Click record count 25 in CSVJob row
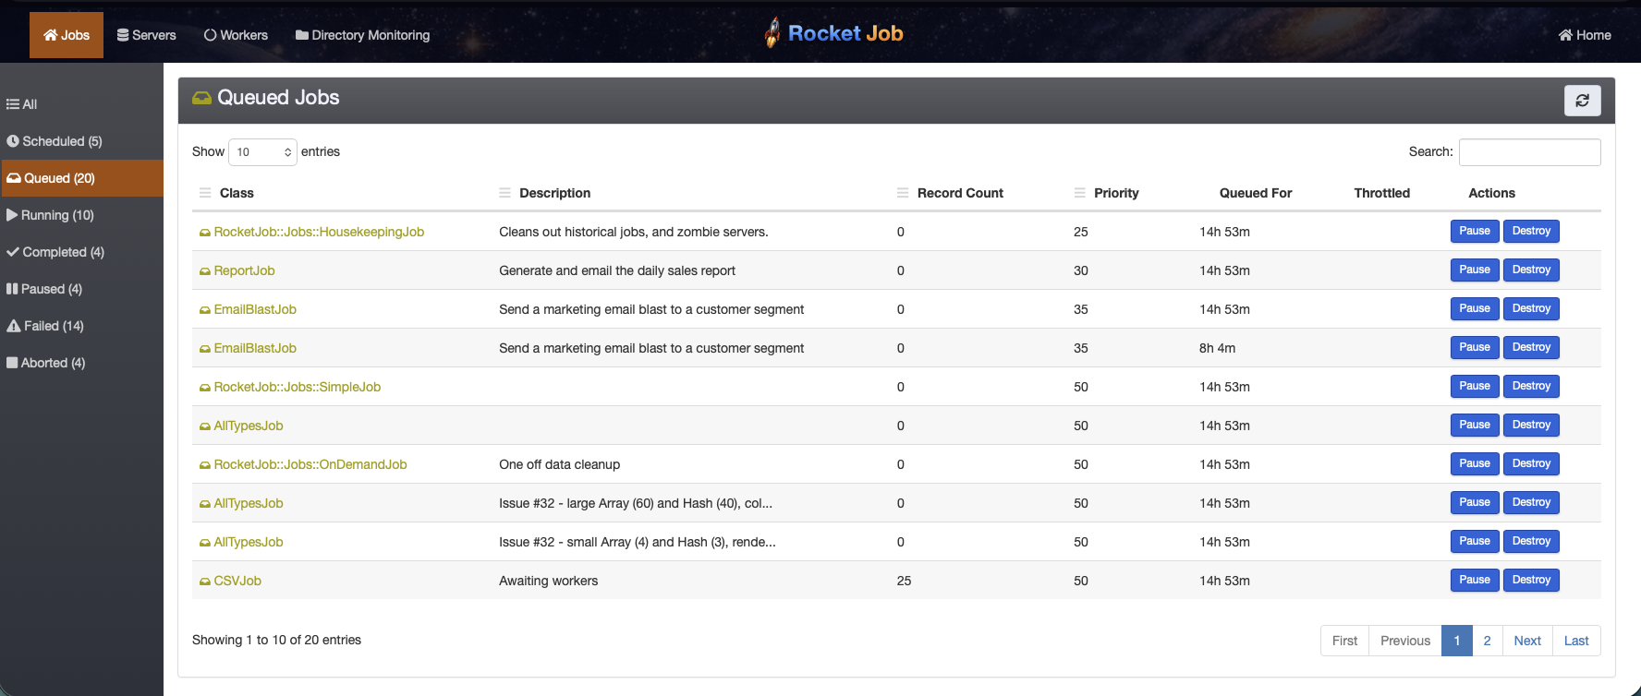The width and height of the screenshot is (1641, 696). [x=904, y=581]
